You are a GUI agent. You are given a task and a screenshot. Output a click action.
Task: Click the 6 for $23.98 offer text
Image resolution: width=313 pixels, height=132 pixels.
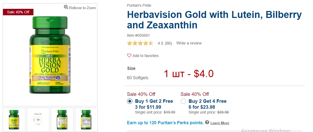point(202,107)
